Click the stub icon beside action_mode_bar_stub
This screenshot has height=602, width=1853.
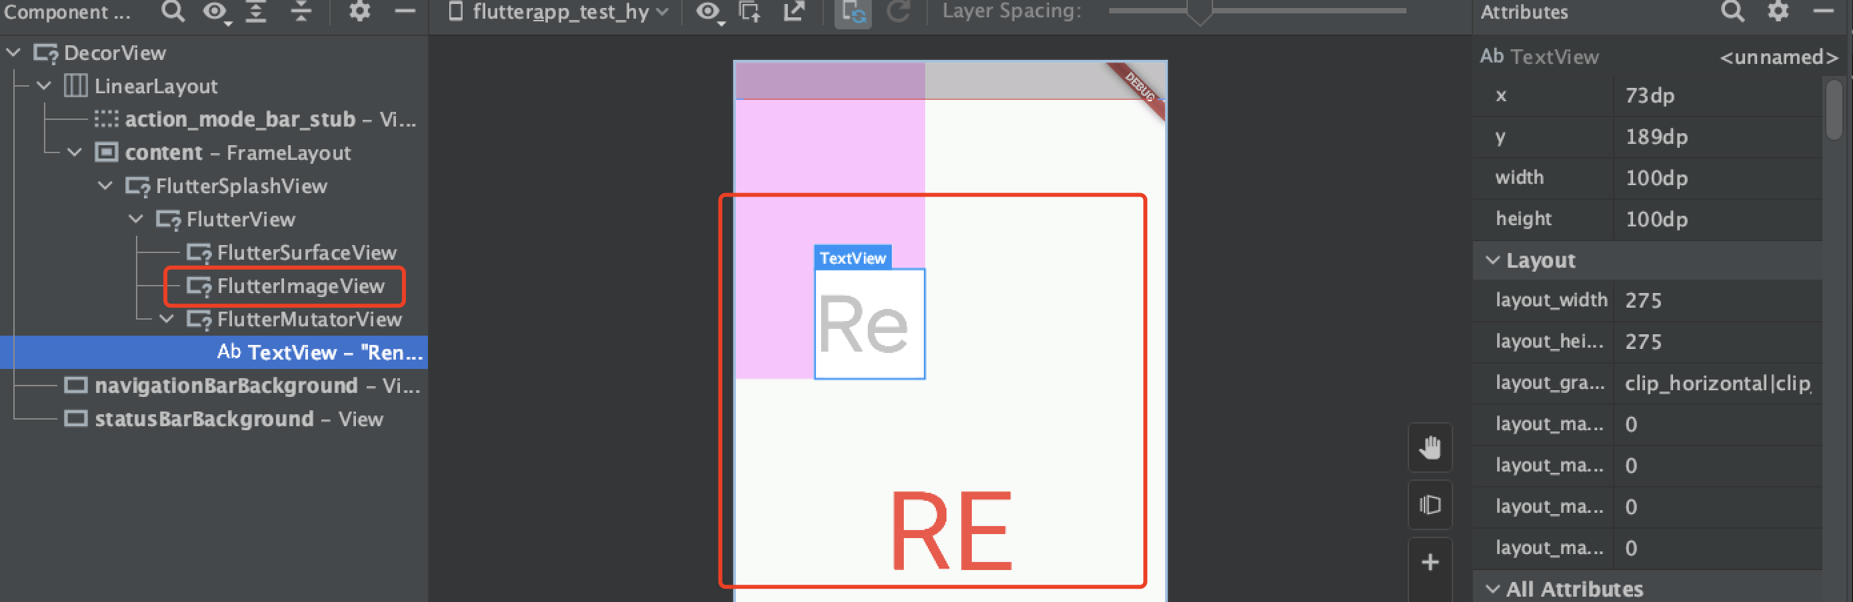[x=107, y=119]
